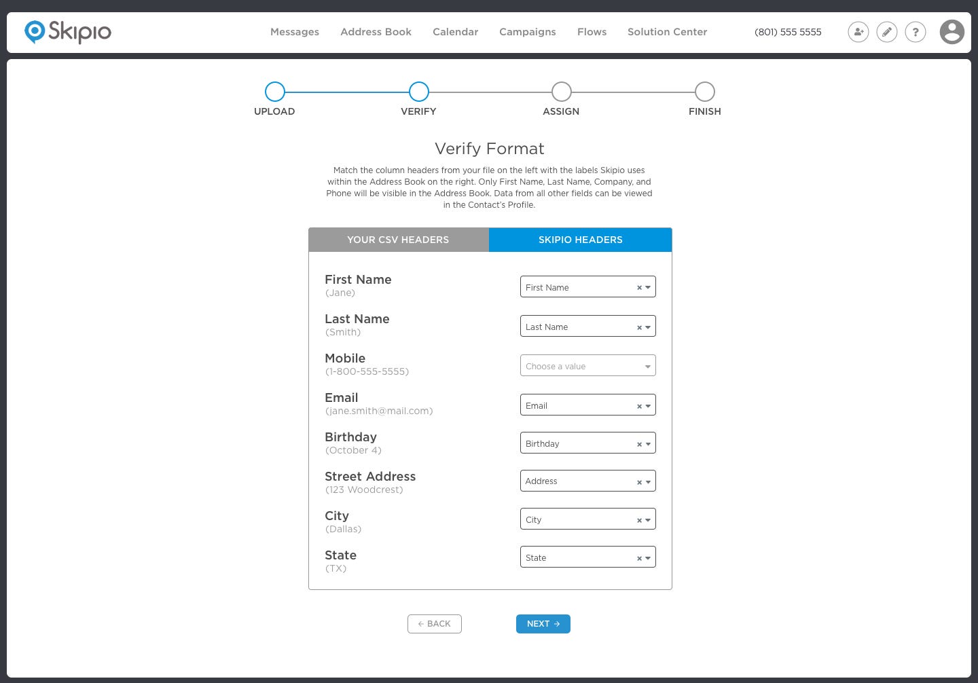Open the Solution Center menu item

(667, 32)
